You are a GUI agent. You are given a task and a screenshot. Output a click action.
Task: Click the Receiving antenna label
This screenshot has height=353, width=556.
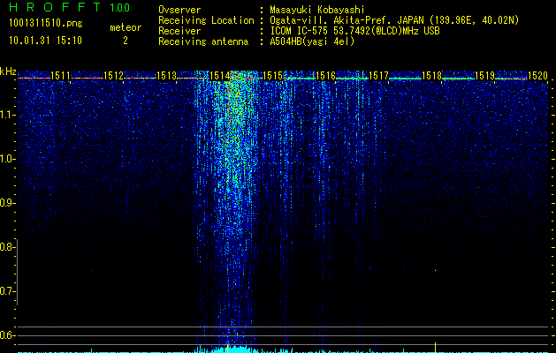[x=203, y=42]
